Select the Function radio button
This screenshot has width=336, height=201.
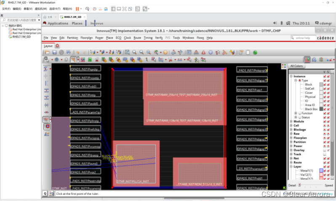(x=300, y=113)
